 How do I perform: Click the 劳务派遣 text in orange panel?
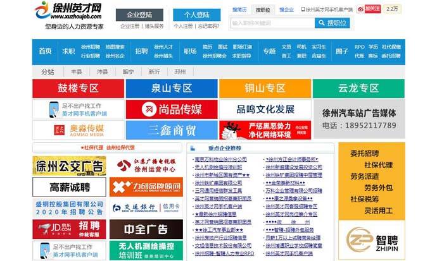coord(364,176)
